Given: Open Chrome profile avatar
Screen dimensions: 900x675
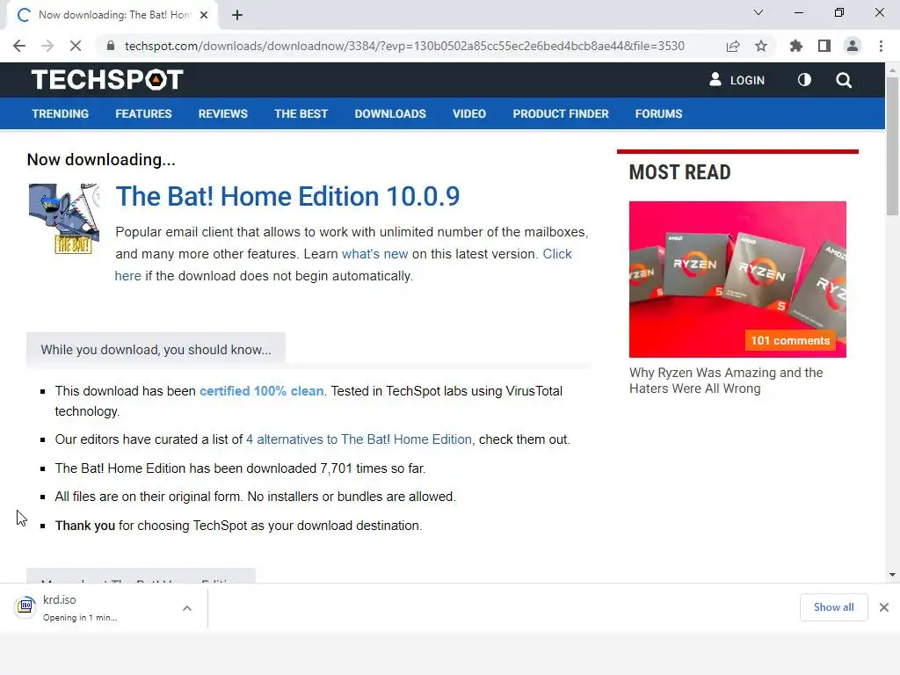Looking at the screenshot, I should click(853, 46).
